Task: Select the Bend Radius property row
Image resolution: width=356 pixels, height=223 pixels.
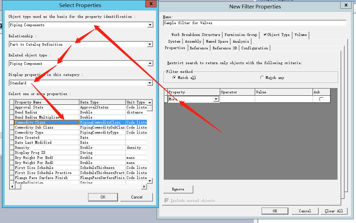Action: coord(78,112)
